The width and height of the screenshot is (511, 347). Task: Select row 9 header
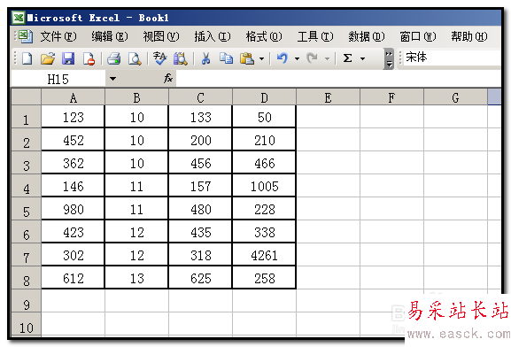point(26,301)
